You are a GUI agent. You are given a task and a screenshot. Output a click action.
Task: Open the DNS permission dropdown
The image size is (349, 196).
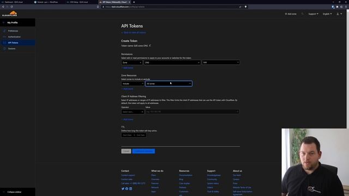click(172, 63)
